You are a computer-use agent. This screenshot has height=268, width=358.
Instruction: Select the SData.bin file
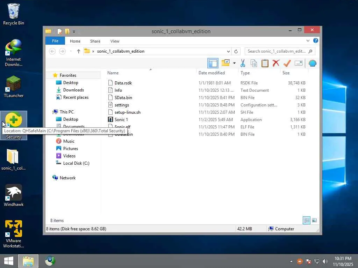(123, 98)
